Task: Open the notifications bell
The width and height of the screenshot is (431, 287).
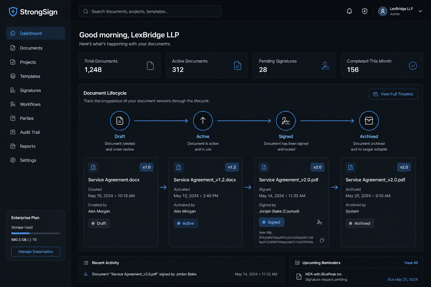Action: 349,11
